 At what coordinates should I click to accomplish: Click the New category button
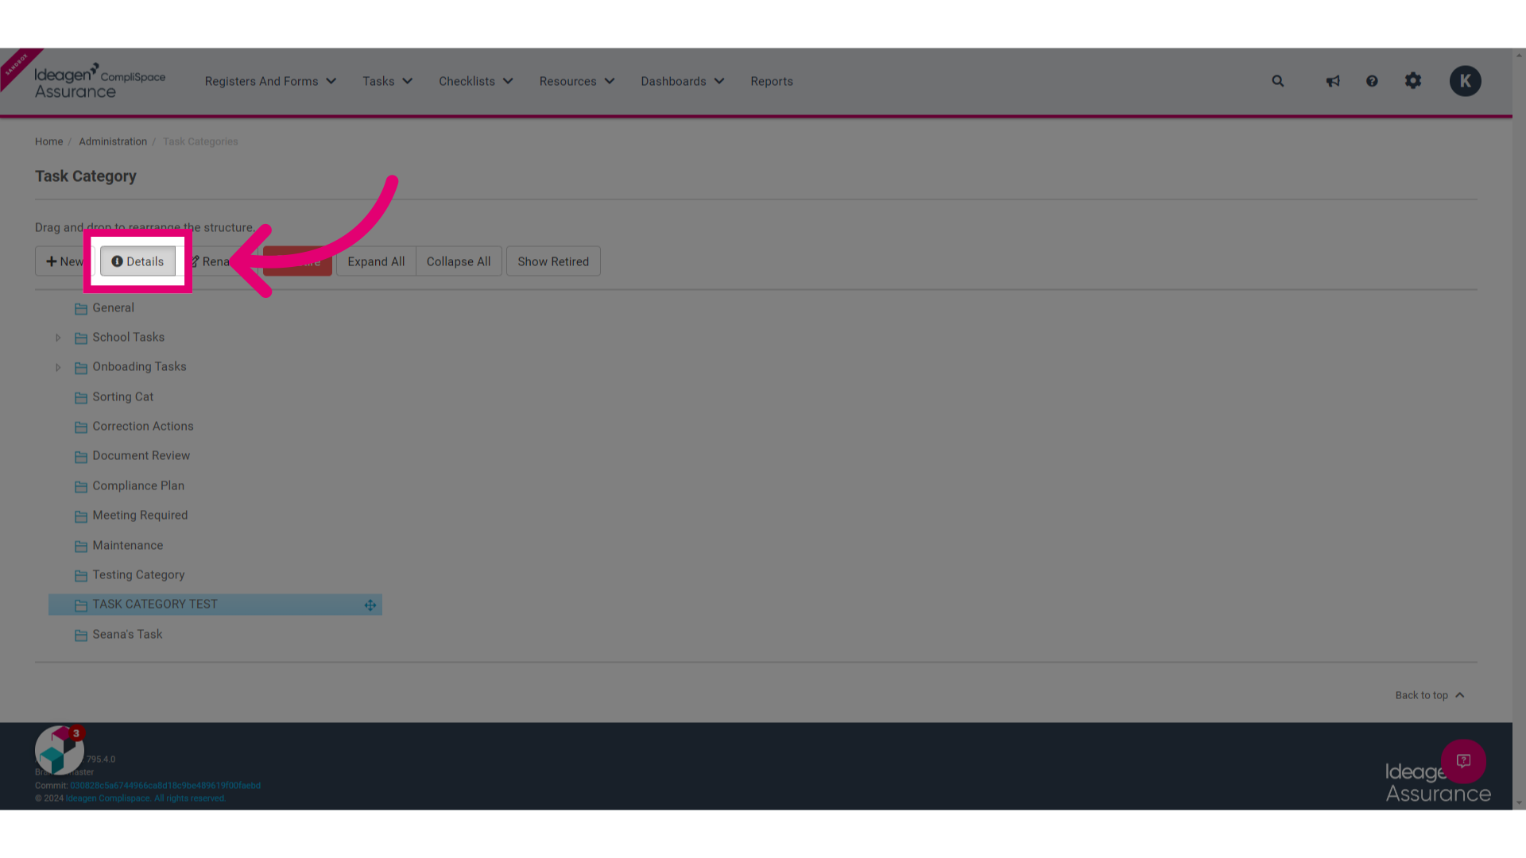point(64,261)
